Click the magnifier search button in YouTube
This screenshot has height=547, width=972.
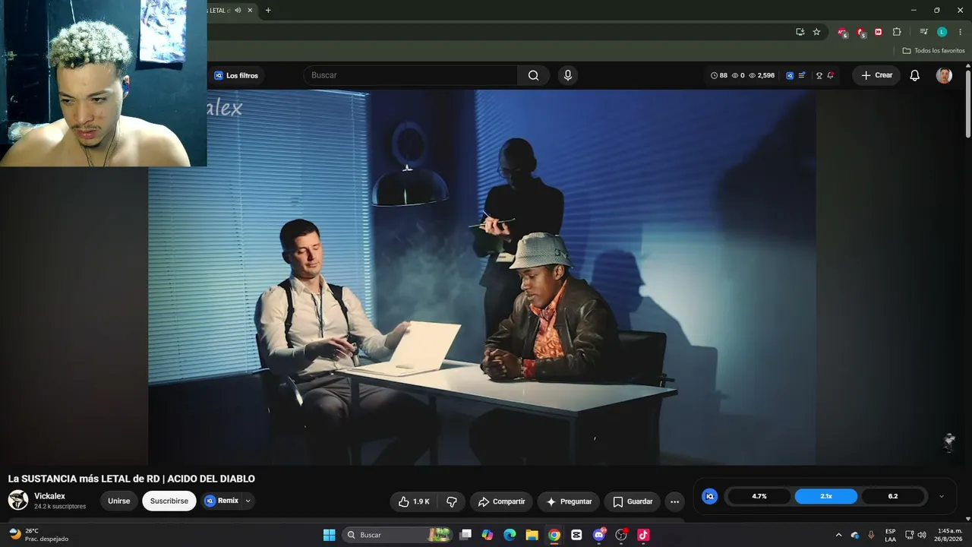coord(533,75)
